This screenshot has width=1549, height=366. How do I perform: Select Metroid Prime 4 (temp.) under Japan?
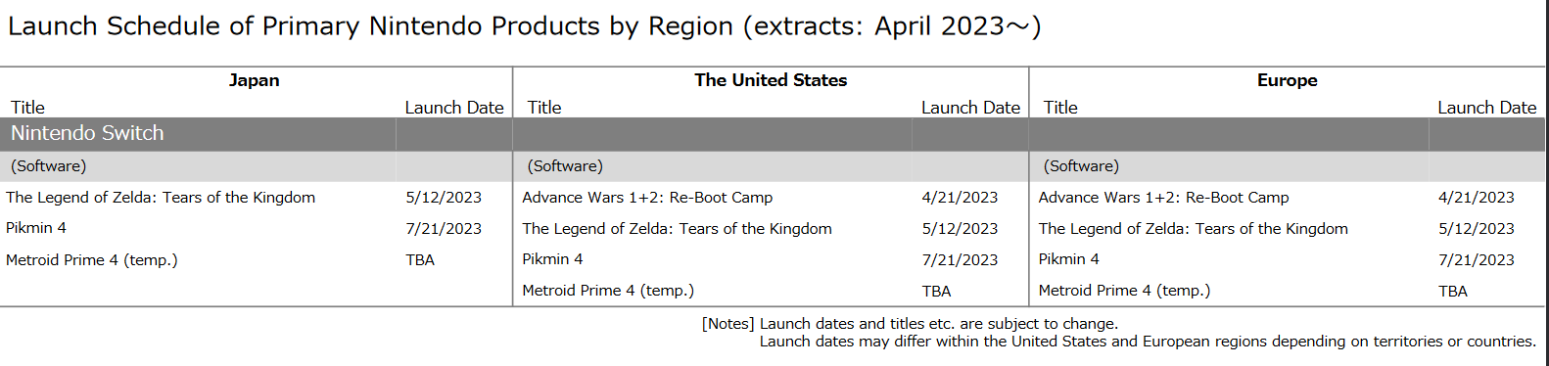coord(92,260)
